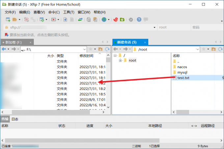The width and height of the screenshot is (224, 149).
Task: Switch to the 日志 tab
Action: click(15, 119)
